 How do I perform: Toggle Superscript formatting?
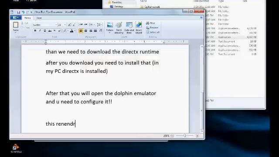pyautogui.click(x=60, y=31)
